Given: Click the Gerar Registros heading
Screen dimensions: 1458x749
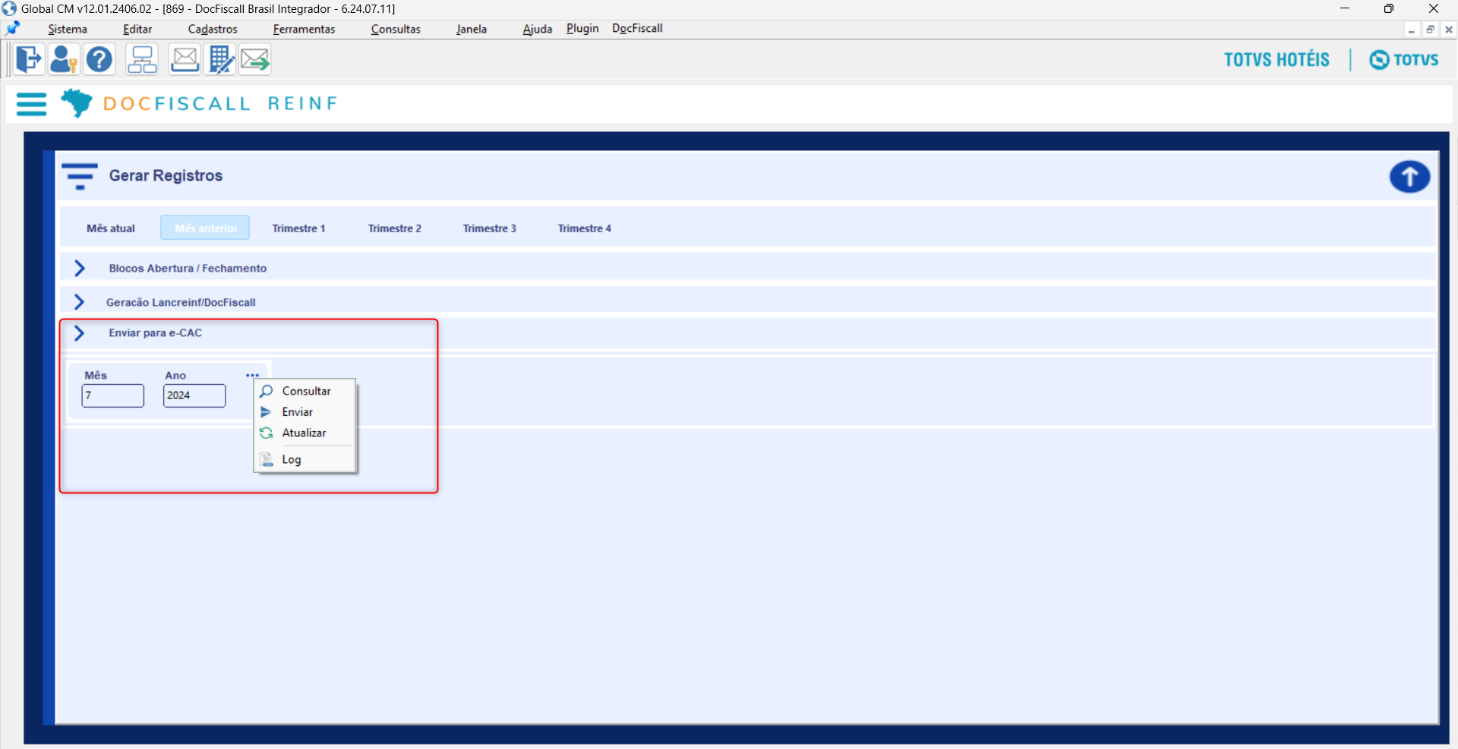Looking at the screenshot, I should (166, 176).
